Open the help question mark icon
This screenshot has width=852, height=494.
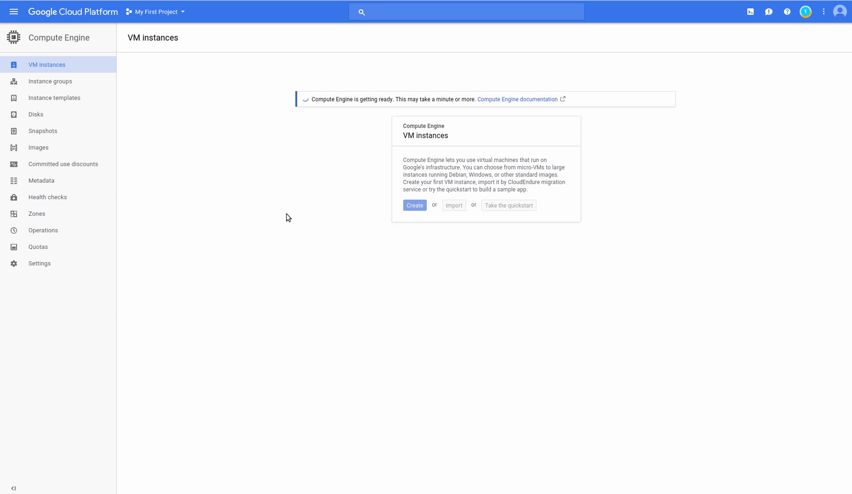coord(787,12)
